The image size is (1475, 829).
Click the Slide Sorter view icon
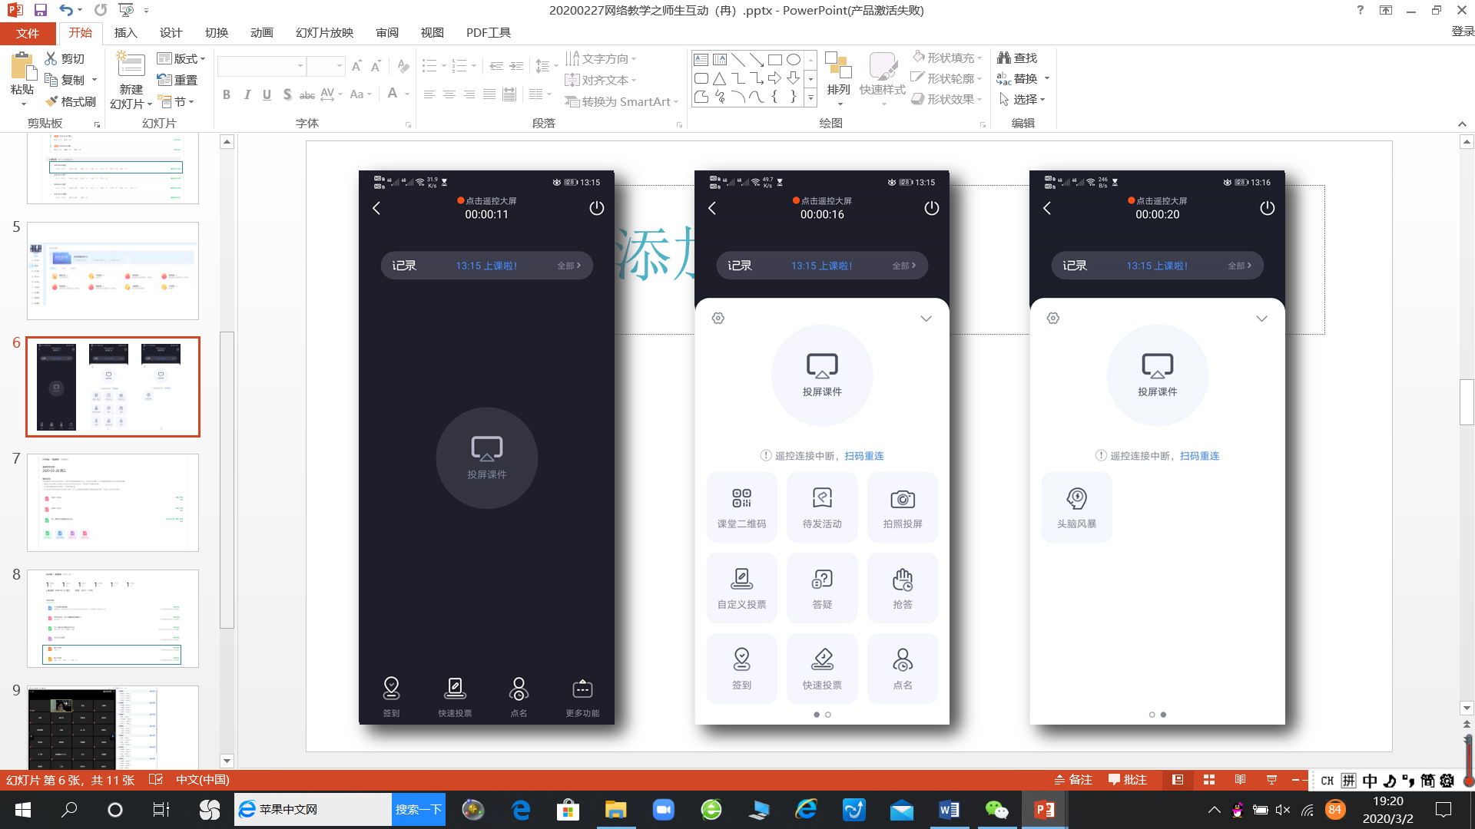1209,780
